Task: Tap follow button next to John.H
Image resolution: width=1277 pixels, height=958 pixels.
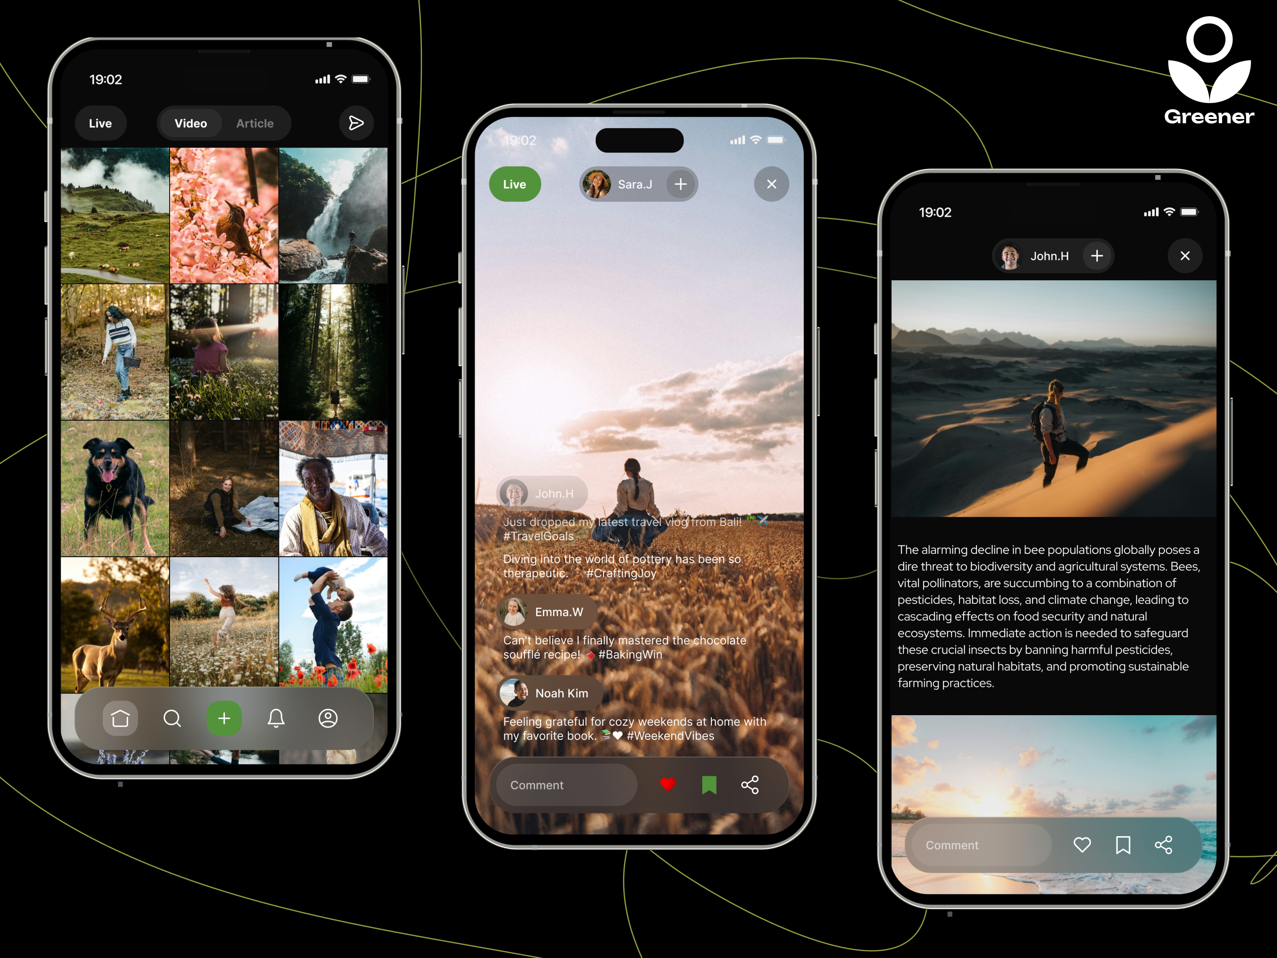Action: pyautogui.click(x=1099, y=256)
